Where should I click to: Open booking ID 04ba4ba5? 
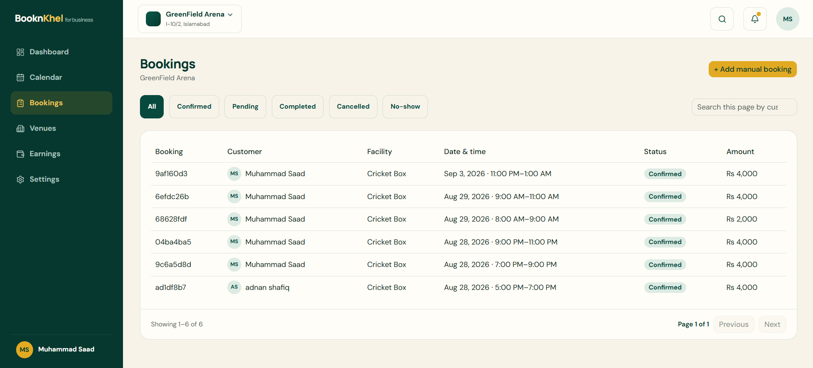coord(173,242)
